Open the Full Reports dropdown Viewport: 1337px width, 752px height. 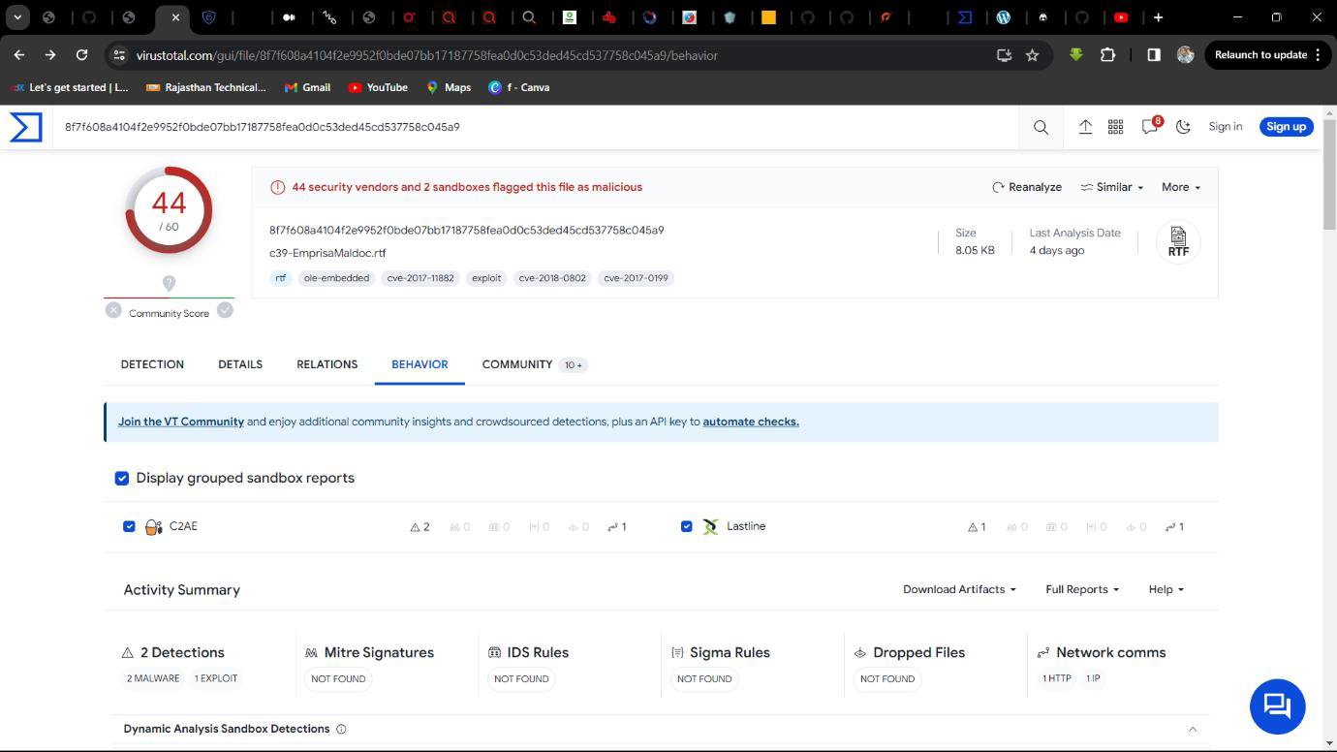[1081, 589]
